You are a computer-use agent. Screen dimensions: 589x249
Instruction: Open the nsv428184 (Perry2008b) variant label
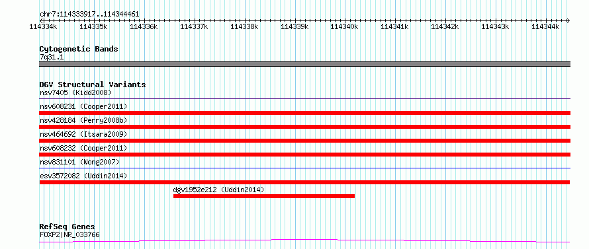click(x=83, y=120)
